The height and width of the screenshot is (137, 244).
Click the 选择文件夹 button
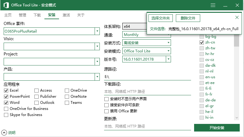coord(161,18)
